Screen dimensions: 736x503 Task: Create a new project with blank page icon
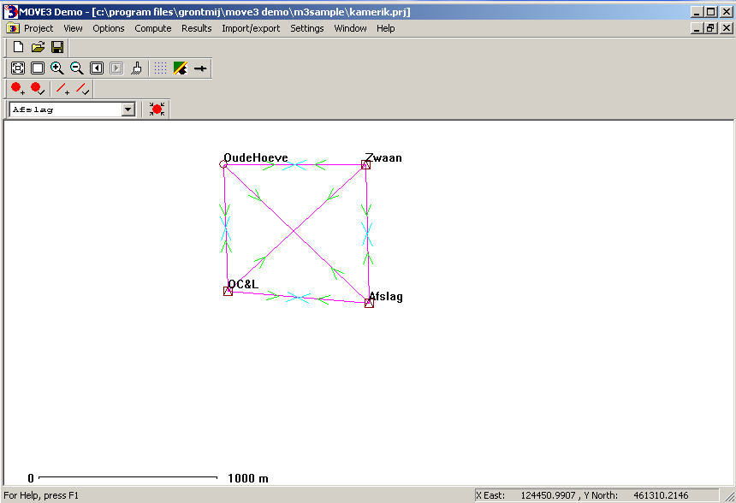tap(18, 47)
